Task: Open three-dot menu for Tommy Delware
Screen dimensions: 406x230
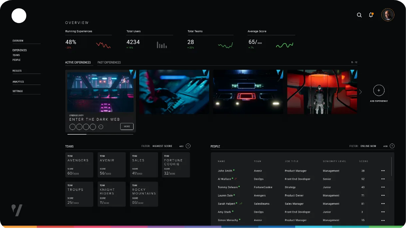Action: [383, 187]
